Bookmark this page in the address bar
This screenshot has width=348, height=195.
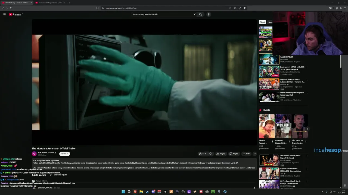[x=97, y=8]
